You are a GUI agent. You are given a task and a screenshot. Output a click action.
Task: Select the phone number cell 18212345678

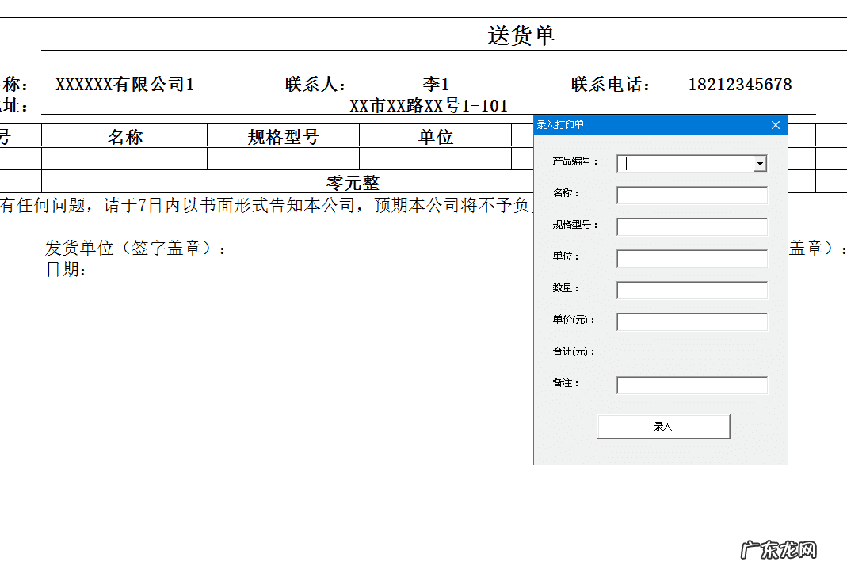point(739,85)
